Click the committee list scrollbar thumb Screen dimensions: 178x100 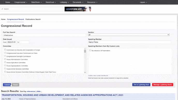click(x=85, y=51)
